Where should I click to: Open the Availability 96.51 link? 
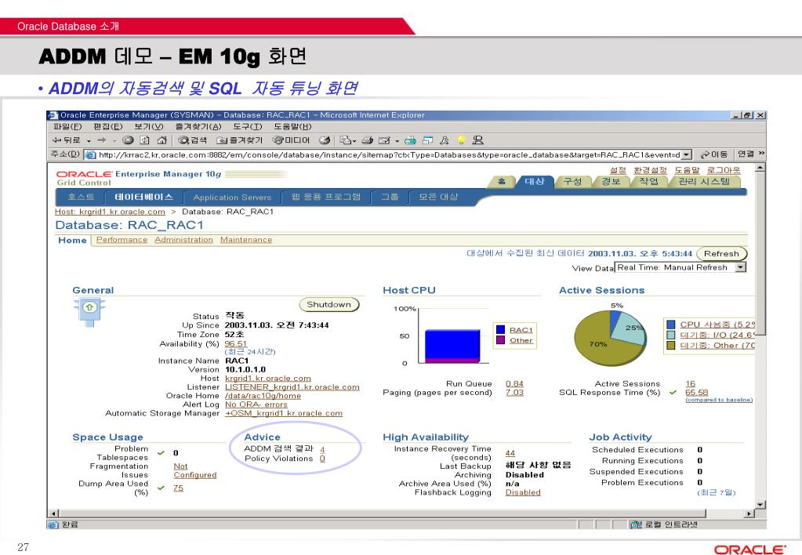pos(236,344)
